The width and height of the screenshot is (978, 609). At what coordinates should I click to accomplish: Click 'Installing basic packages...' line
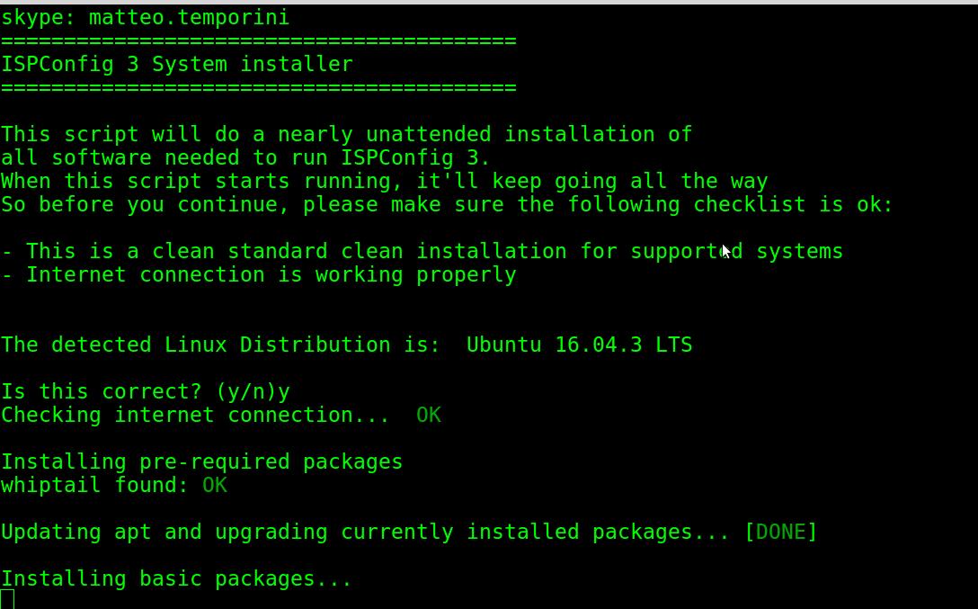[176, 579]
